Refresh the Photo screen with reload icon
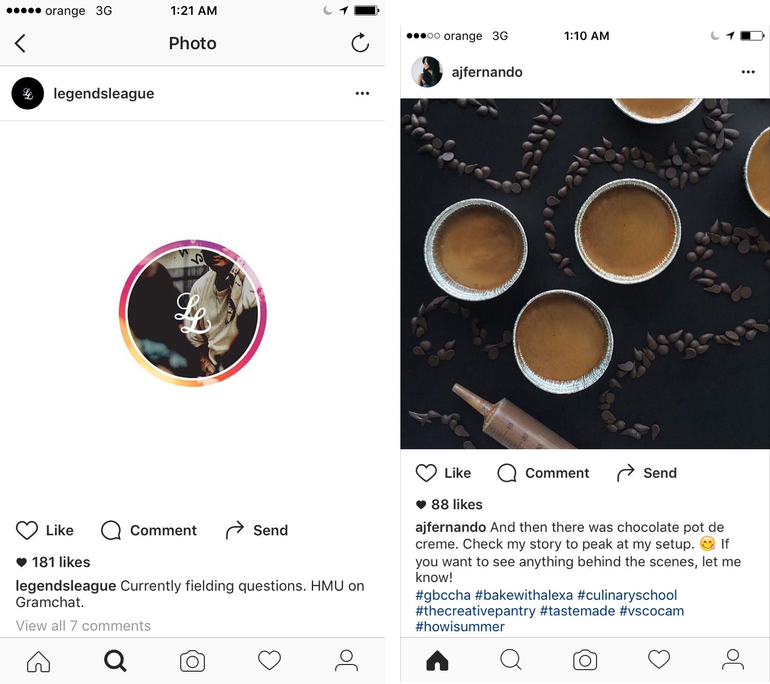This screenshot has width=770, height=684. click(x=360, y=43)
